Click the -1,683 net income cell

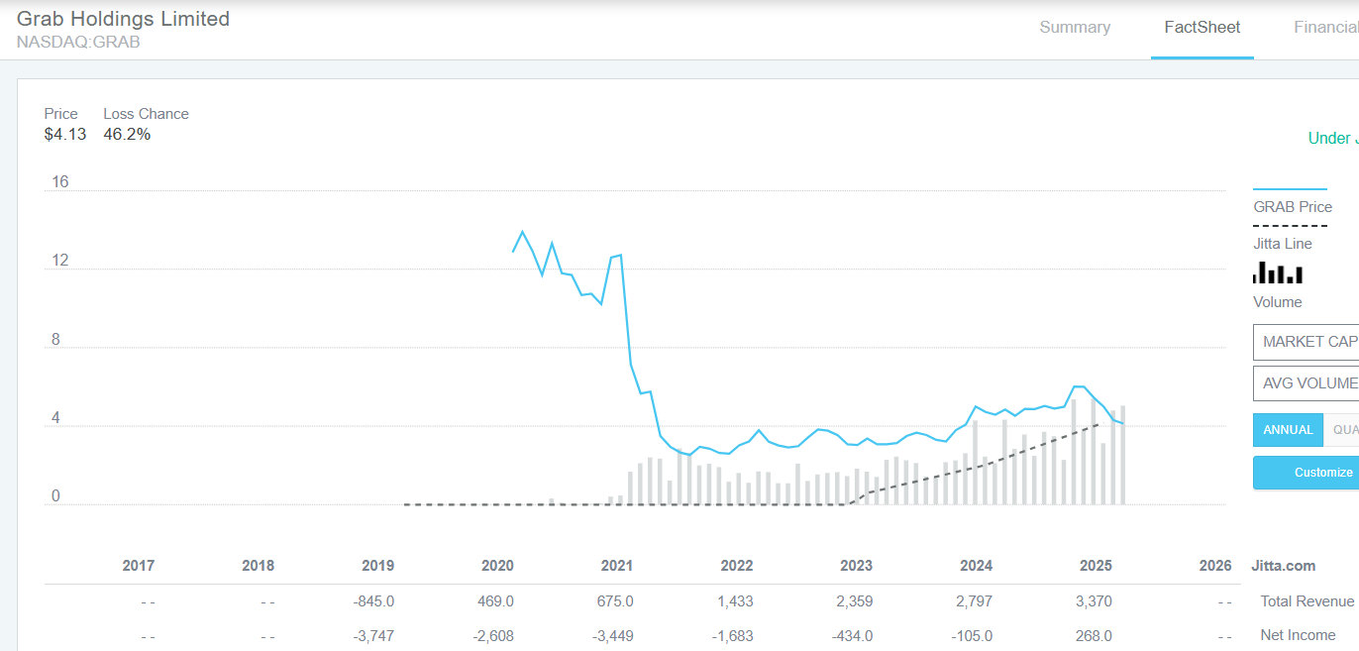(734, 635)
